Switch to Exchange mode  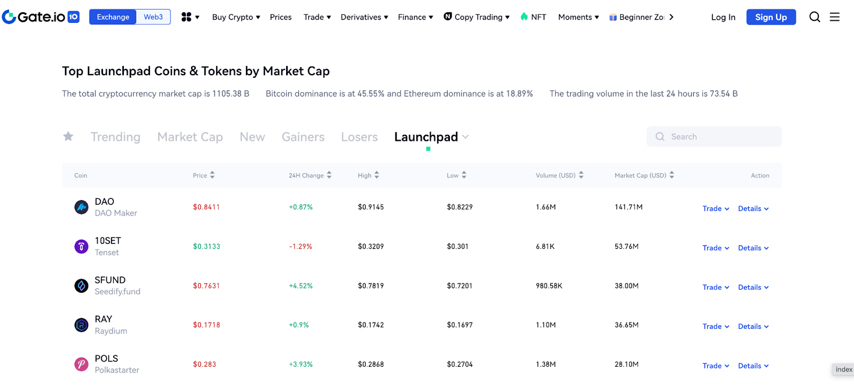pos(113,17)
